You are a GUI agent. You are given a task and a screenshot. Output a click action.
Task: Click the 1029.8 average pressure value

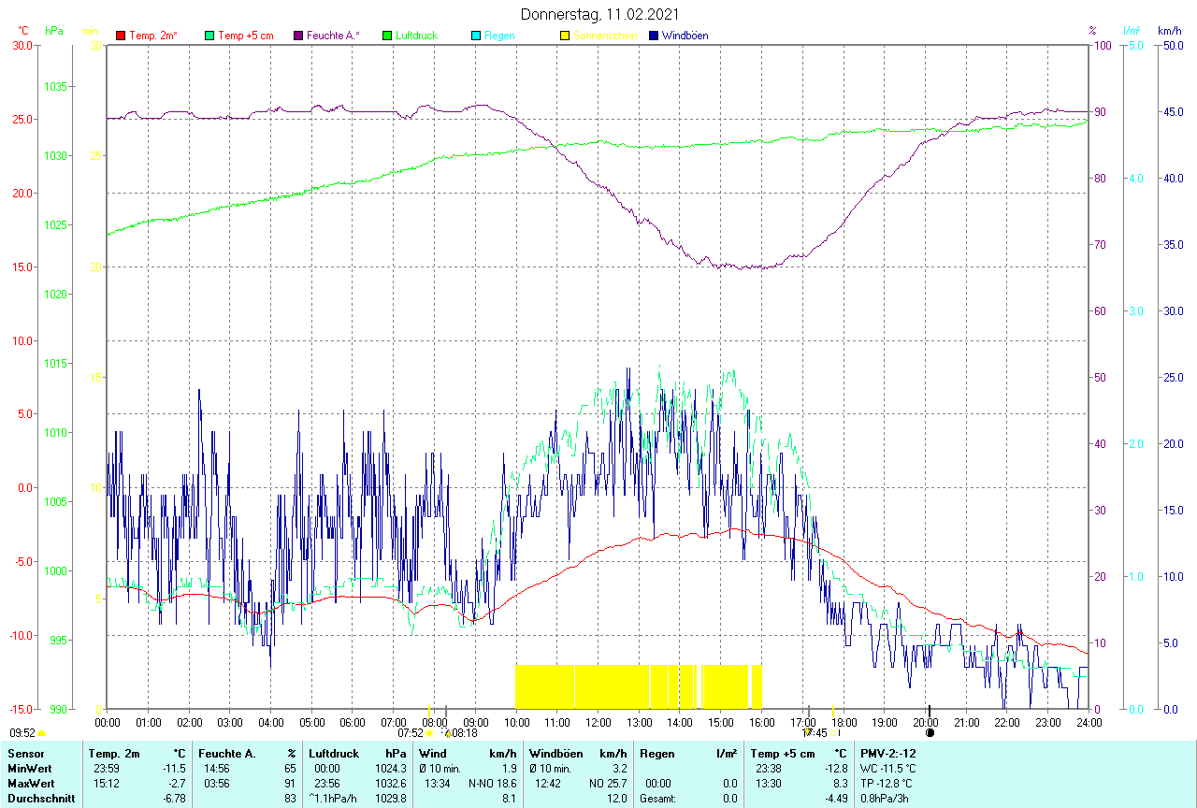click(390, 799)
